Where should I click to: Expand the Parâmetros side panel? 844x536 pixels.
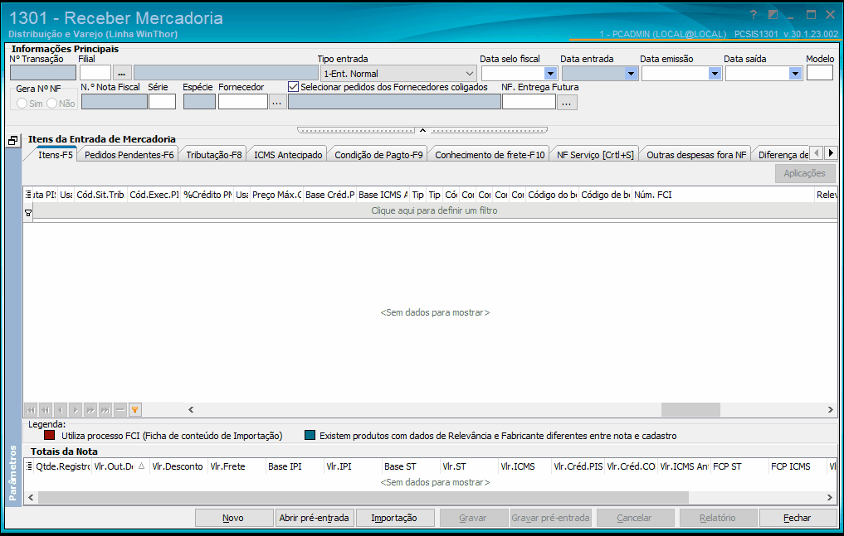point(13,473)
